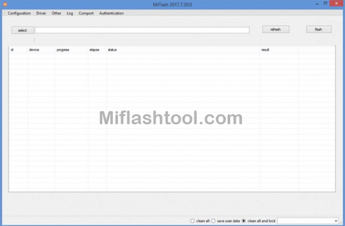Image resolution: width=345 pixels, height=226 pixels.
Task: Select the clean all radio option
Action: 199,221
